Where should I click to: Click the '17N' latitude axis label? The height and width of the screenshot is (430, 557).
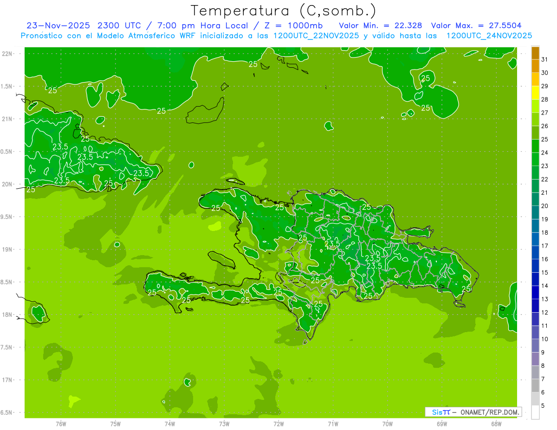point(7,380)
